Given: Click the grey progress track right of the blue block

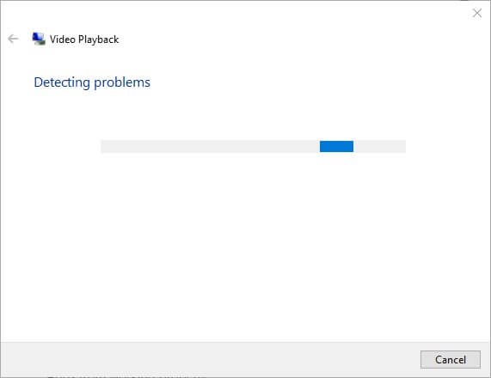Looking at the screenshot, I should click(379, 146).
